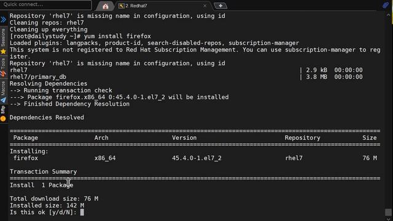Click the '2.9 kB' download size text

coord(317,70)
